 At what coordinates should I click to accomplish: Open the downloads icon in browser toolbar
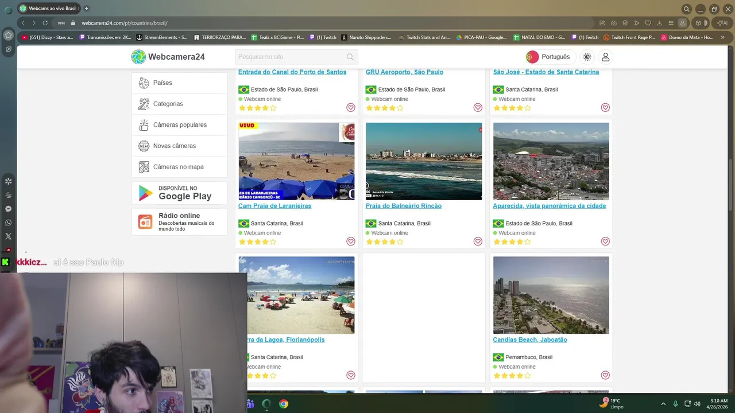point(659,23)
